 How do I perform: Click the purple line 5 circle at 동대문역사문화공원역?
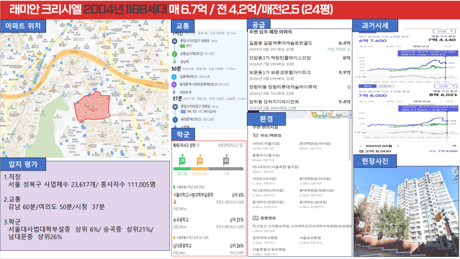pos(174,85)
